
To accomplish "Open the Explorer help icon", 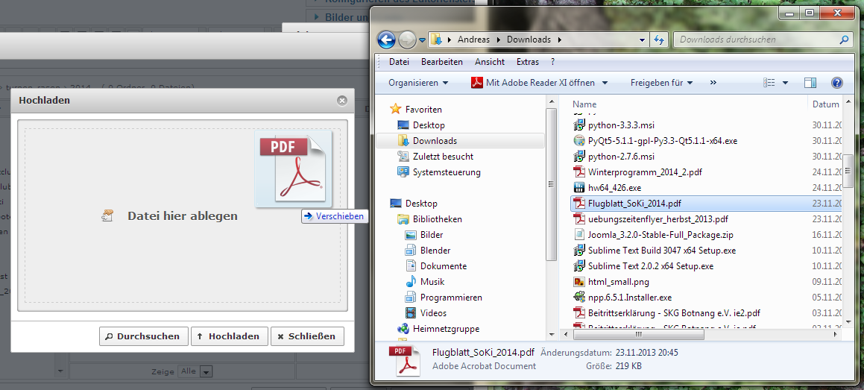I will 836,83.
